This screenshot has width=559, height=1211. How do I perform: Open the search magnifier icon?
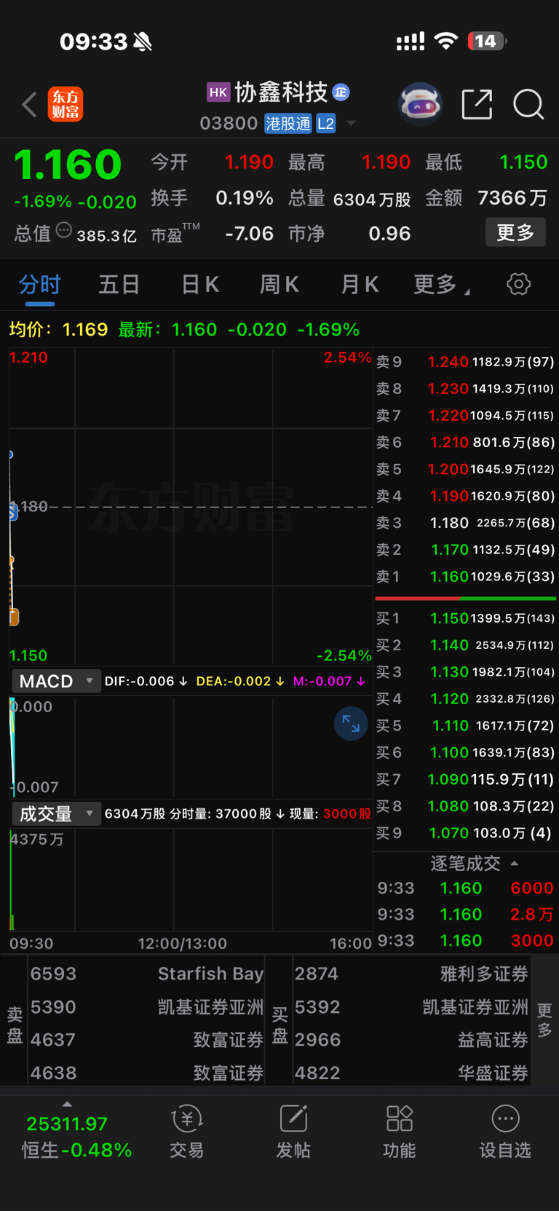pyautogui.click(x=528, y=104)
